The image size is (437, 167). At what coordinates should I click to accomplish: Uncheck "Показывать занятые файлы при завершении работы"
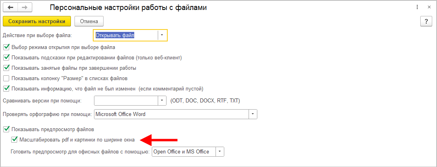(6, 68)
